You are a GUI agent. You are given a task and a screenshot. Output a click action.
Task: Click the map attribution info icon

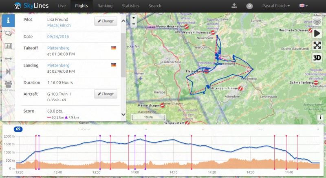point(320,117)
